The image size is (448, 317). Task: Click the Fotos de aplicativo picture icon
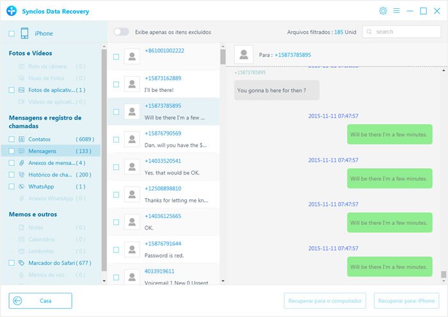click(x=21, y=90)
